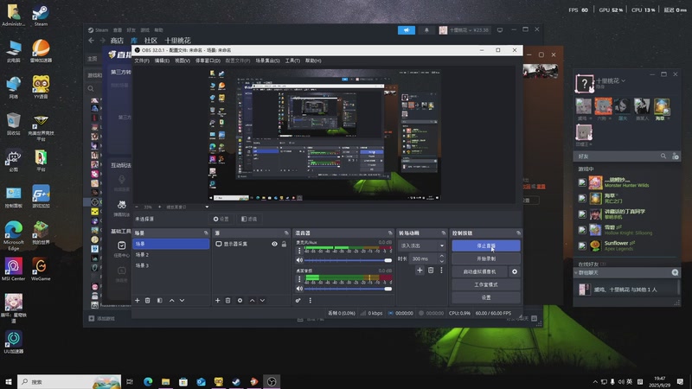
Task: Click the Stop Streaming button in OBS
Action: coord(485,246)
